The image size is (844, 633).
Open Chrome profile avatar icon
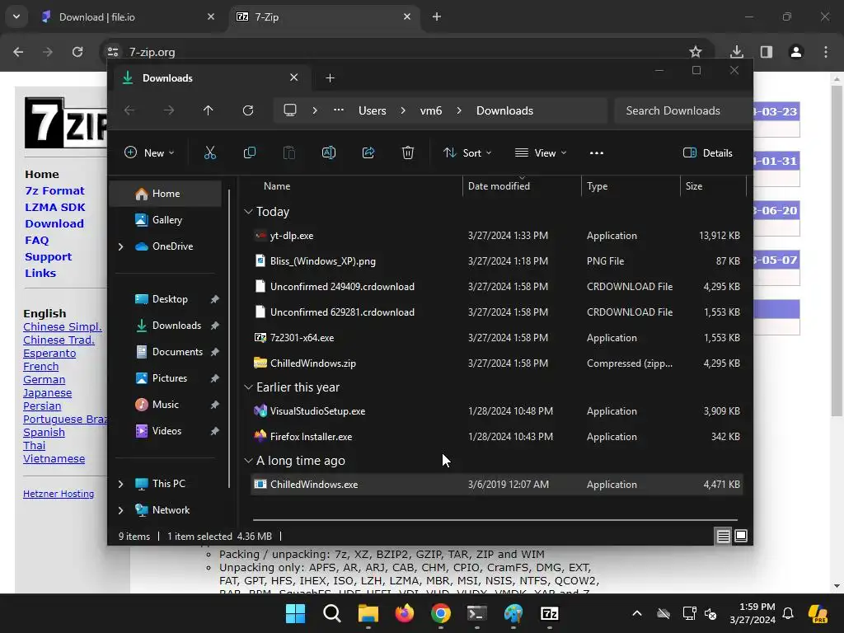[x=796, y=52]
